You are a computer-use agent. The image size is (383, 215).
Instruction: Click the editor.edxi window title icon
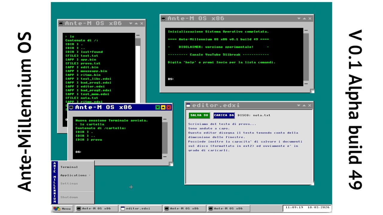[188, 105]
